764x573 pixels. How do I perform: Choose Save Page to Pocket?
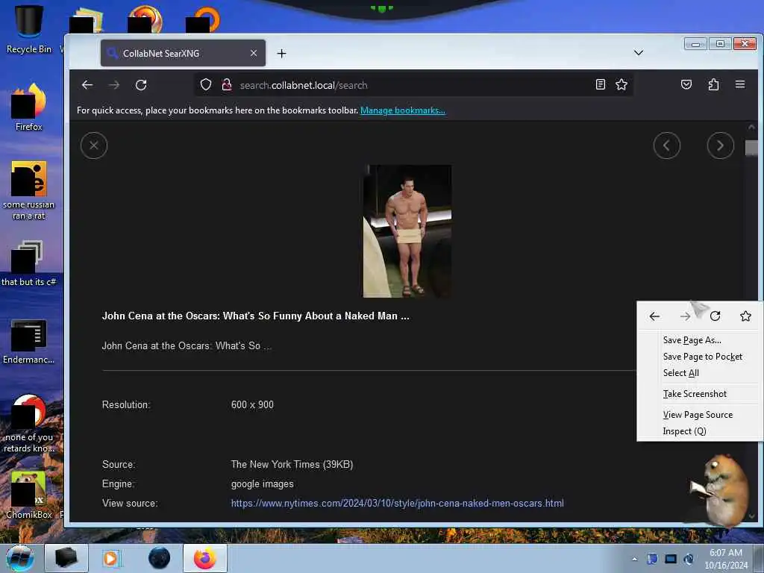pyautogui.click(x=699, y=357)
